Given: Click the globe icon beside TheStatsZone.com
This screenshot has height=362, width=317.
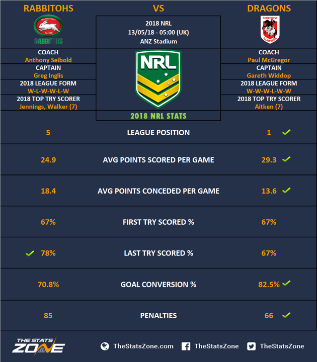Looking at the screenshot, I should click(x=105, y=346).
